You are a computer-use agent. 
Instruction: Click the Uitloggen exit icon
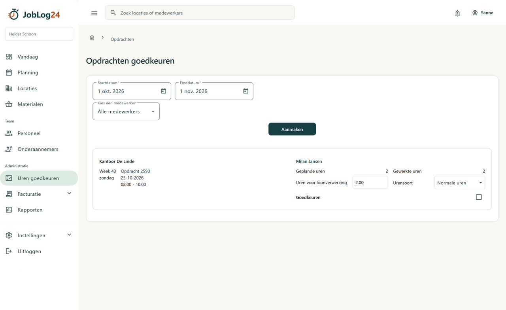coord(9,251)
